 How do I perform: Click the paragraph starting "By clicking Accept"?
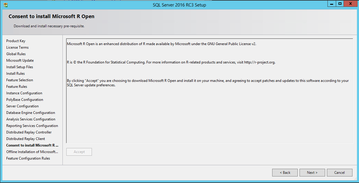tap(208, 83)
